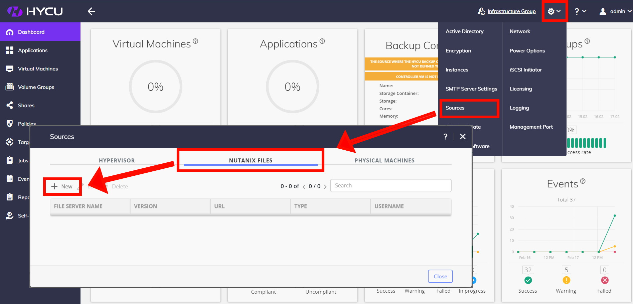
Task: Click Close button in Sources dialog
Action: point(440,276)
